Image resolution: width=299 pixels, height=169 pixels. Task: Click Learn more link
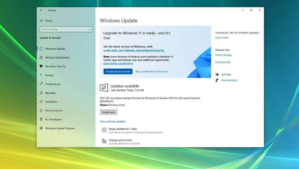222,38
